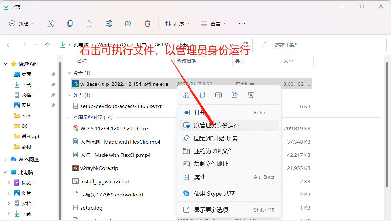Open the 素材 folder in sidebar
391x221 pixels.
23,146
